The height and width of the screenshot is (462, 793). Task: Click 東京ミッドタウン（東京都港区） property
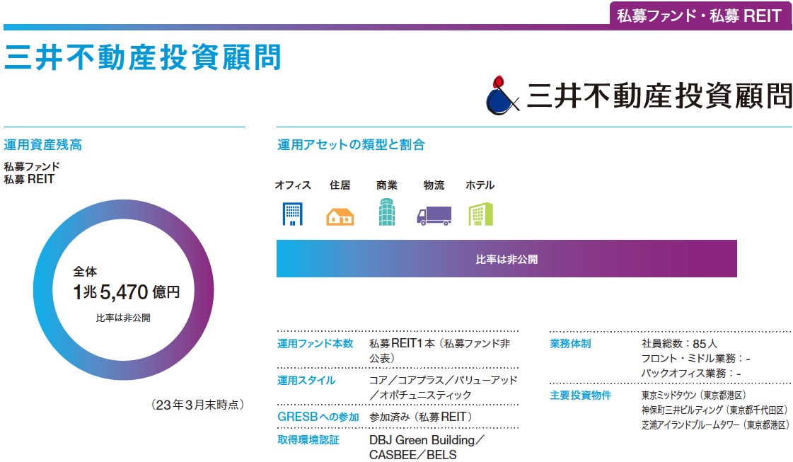coord(694,395)
